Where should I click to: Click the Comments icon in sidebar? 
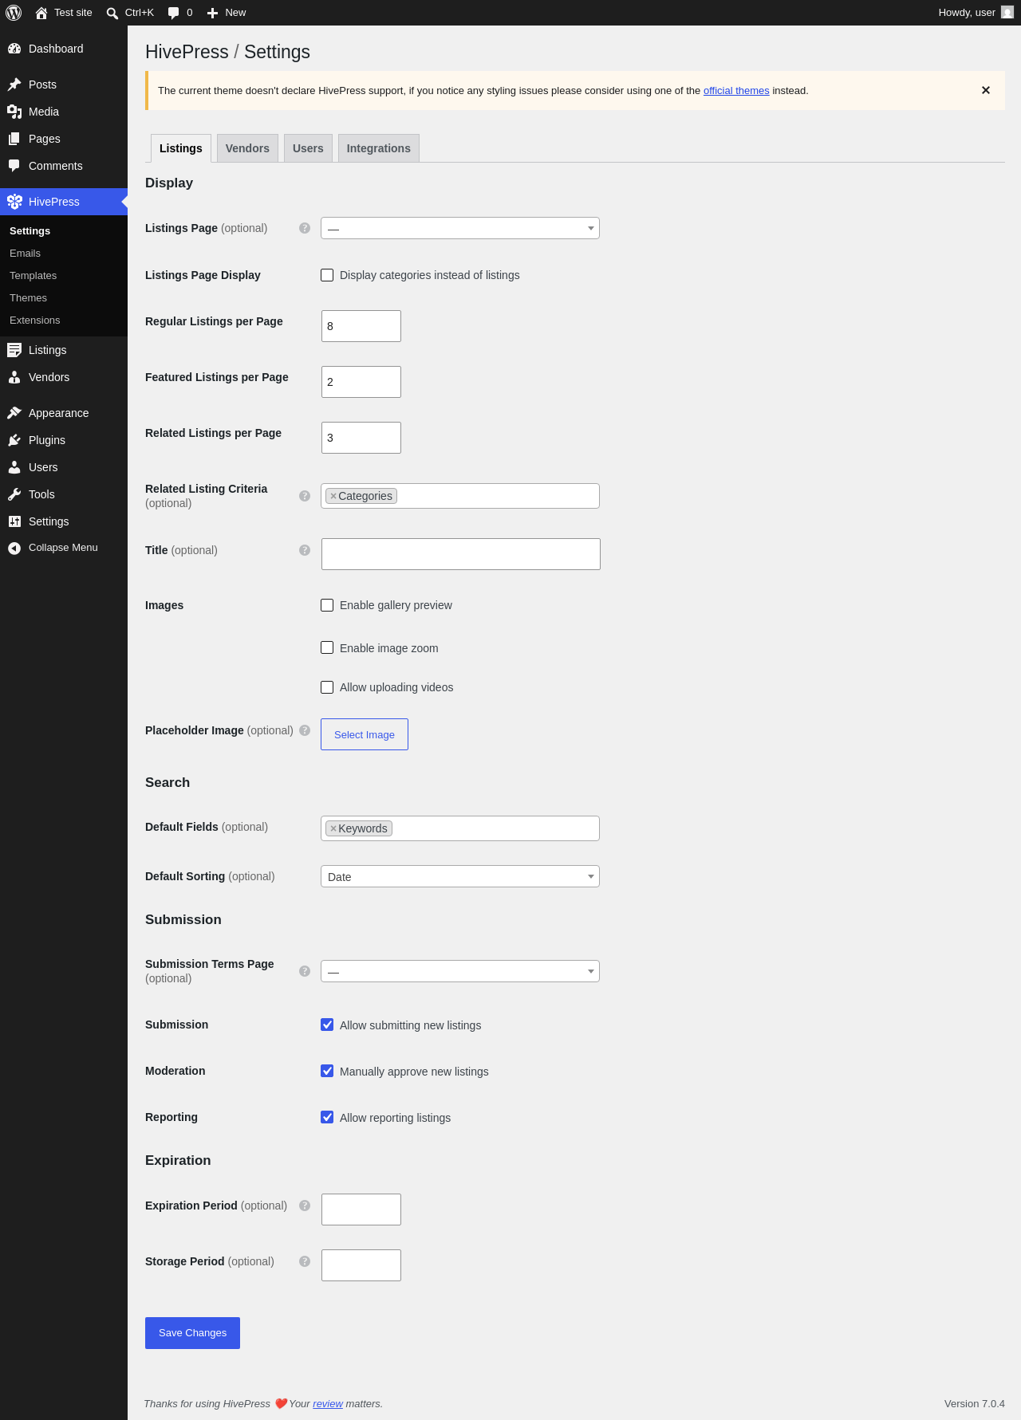pos(14,166)
